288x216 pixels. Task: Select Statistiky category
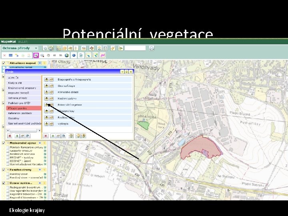click(x=24, y=118)
